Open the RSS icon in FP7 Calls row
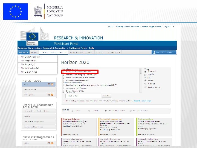 click(x=52, y=143)
